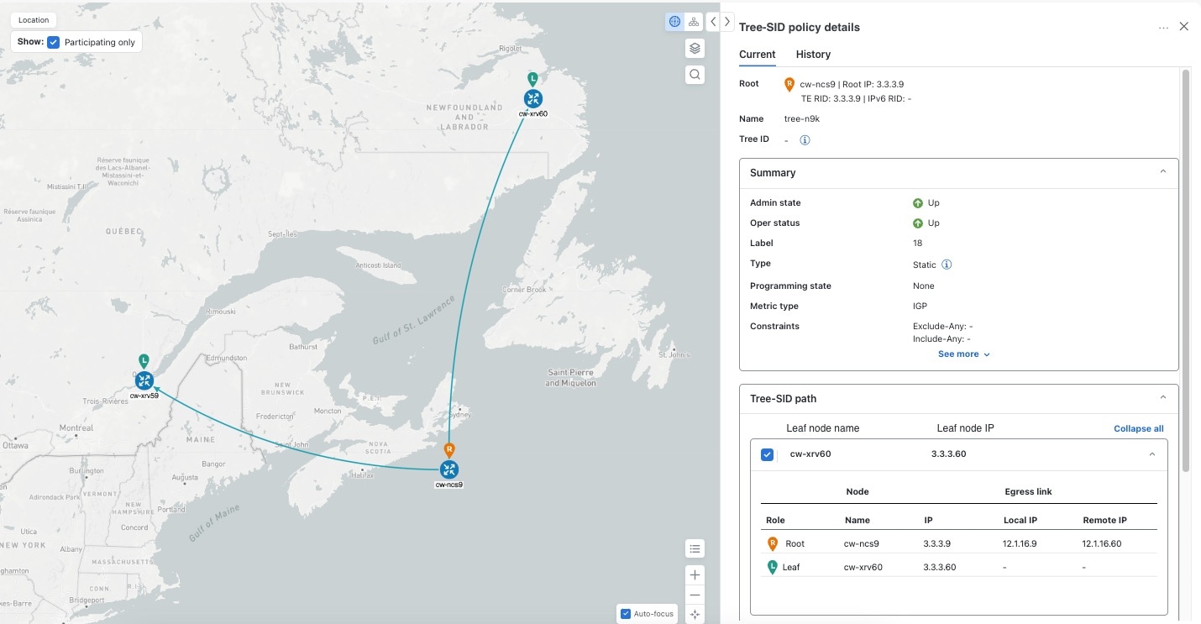Click the info icon beside Static type
1201x624 pixels.
click(x=947, y=265)
